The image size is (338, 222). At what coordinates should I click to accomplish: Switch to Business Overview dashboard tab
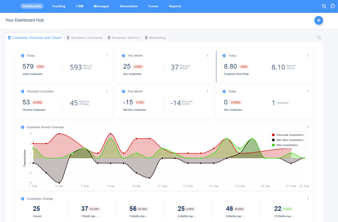tap(84, 38)
